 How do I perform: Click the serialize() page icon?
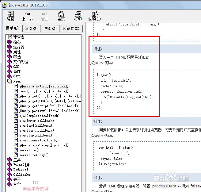16,150
